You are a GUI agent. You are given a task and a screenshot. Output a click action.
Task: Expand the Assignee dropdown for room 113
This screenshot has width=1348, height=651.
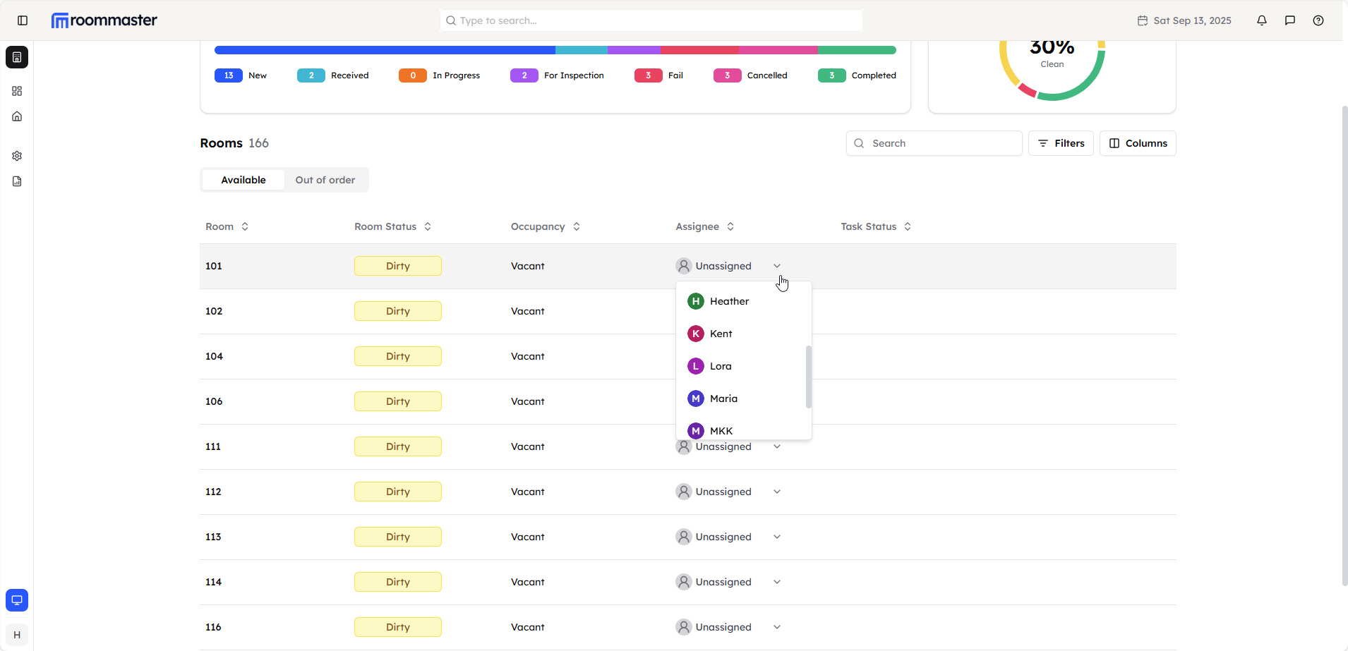776,537
